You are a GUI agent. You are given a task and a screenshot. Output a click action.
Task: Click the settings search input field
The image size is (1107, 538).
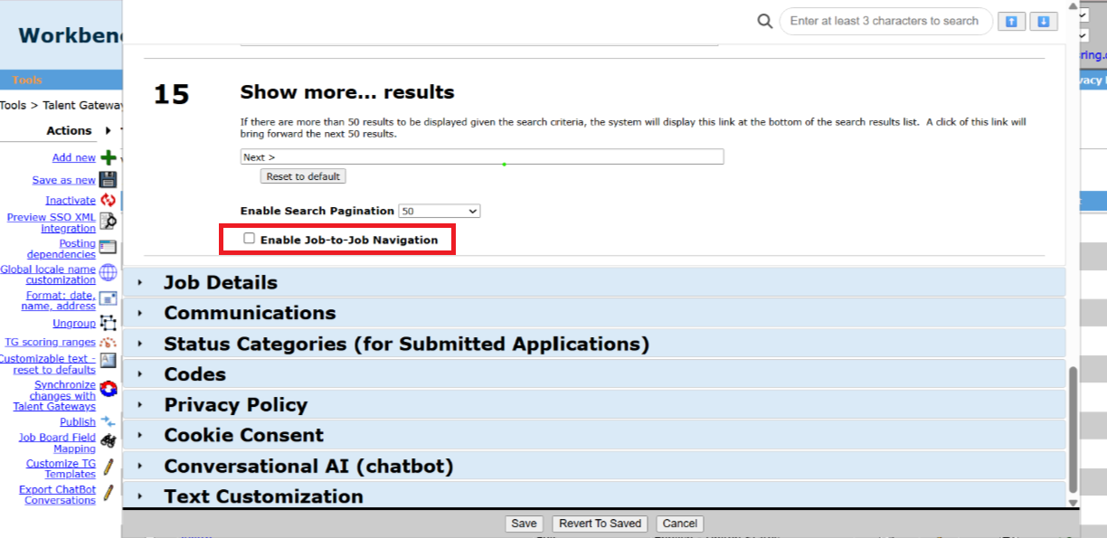[x=884, y=22]
